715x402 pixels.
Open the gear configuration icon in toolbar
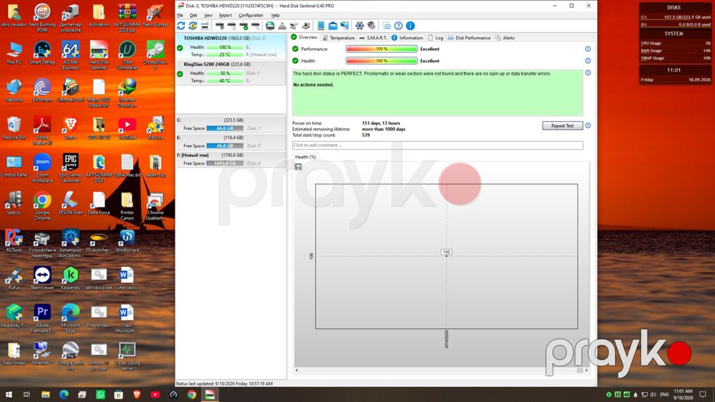point(359,26)
